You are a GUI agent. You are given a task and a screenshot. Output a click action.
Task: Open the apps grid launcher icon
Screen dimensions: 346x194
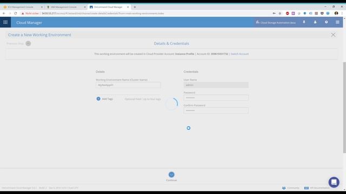click(x=5, y=22)
